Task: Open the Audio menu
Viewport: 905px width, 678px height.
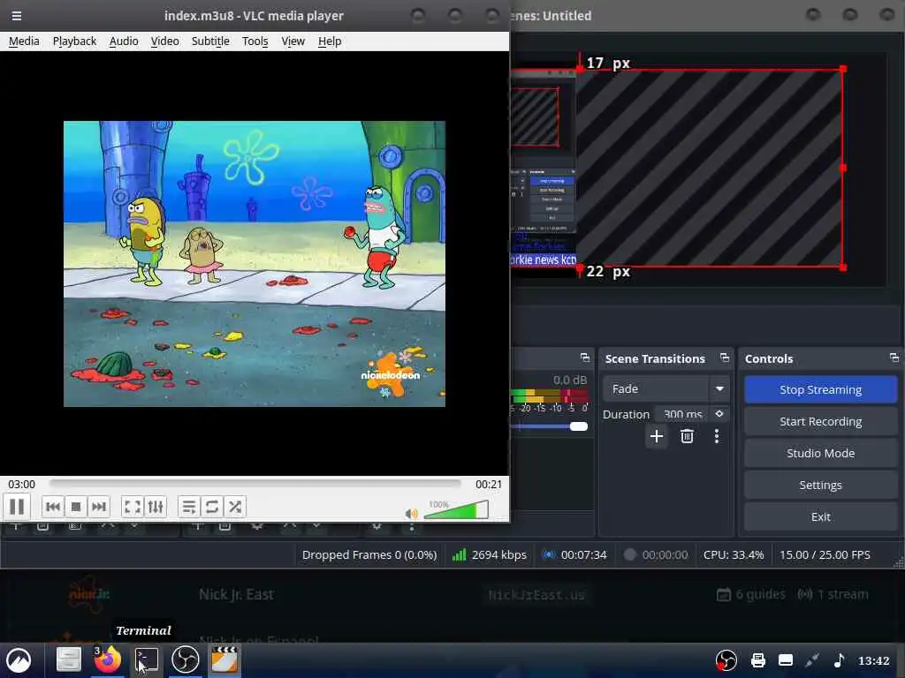Action: tap(124, 41)
